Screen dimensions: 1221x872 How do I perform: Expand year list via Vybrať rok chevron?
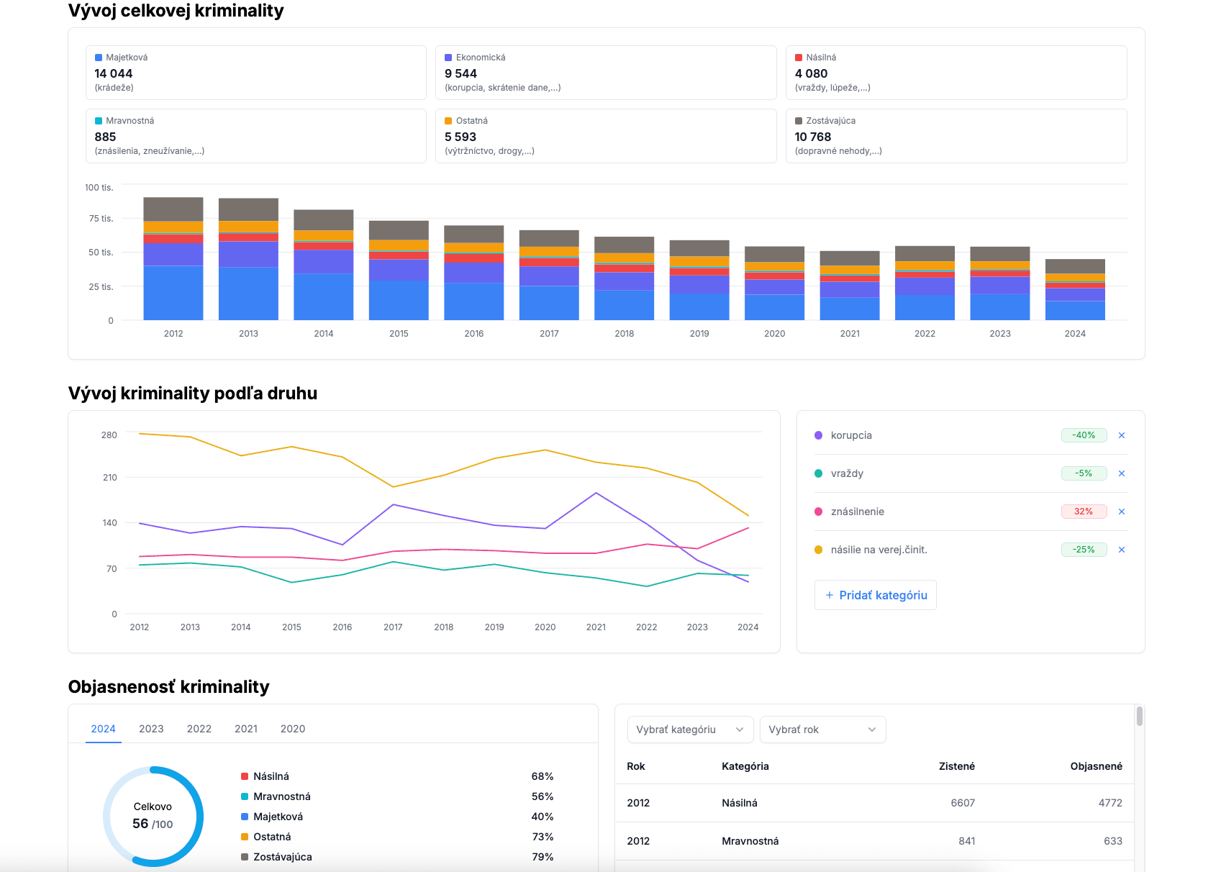click(x=872, y=730)
